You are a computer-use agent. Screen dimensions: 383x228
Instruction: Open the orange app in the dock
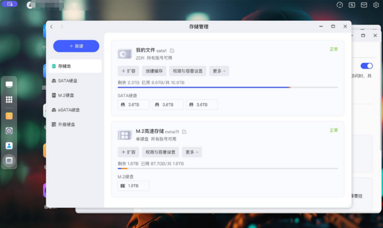coord(9,116)
